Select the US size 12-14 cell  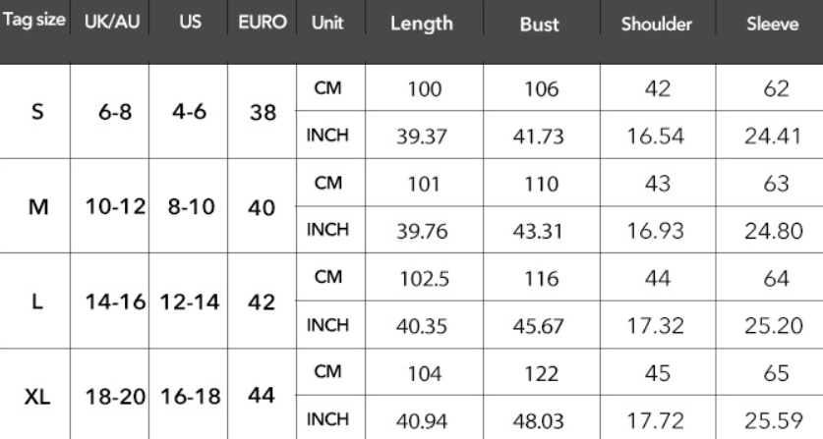click(190, 302)
